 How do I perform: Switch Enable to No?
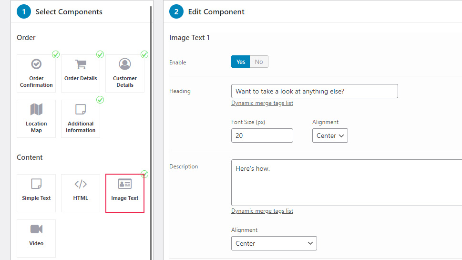pyautogui.click(x=259, y=62)
